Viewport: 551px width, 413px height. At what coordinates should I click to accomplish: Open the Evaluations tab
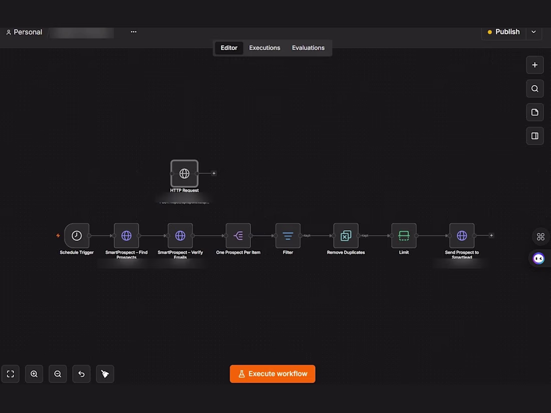308,48
